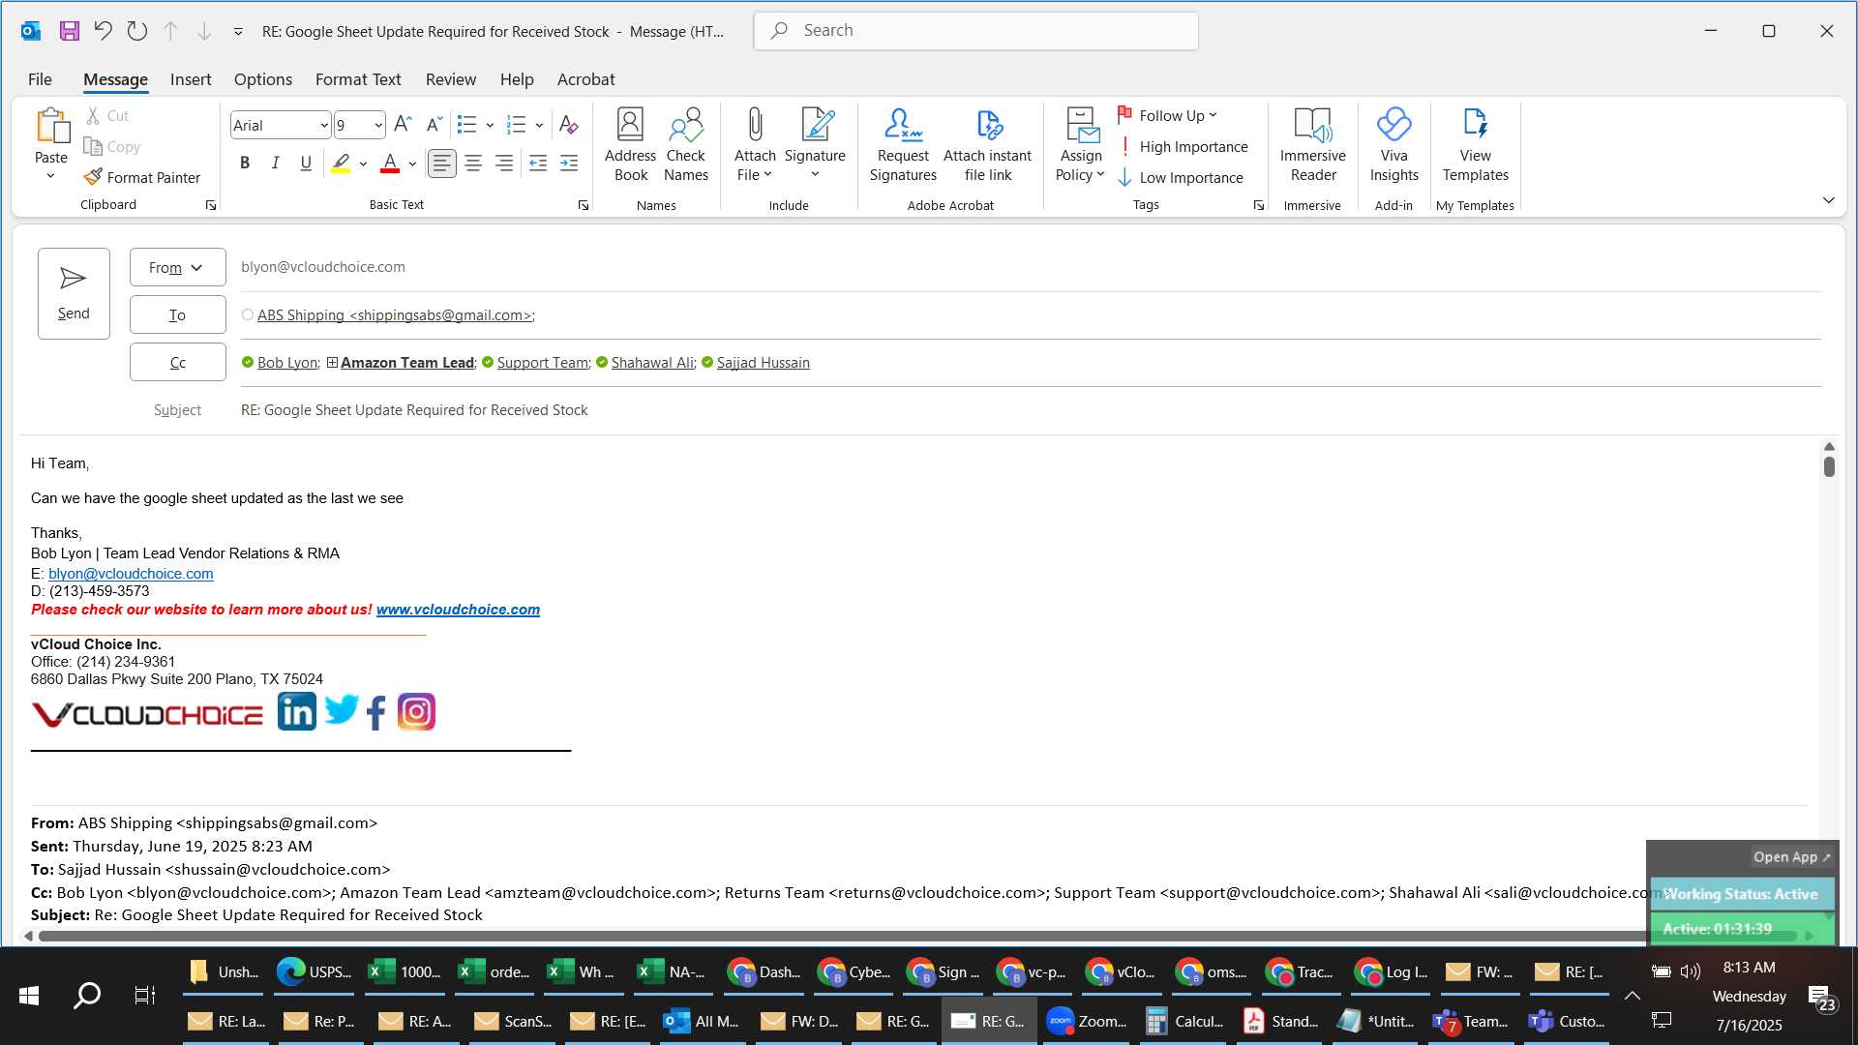Decrease the paragraph indent

538,163
